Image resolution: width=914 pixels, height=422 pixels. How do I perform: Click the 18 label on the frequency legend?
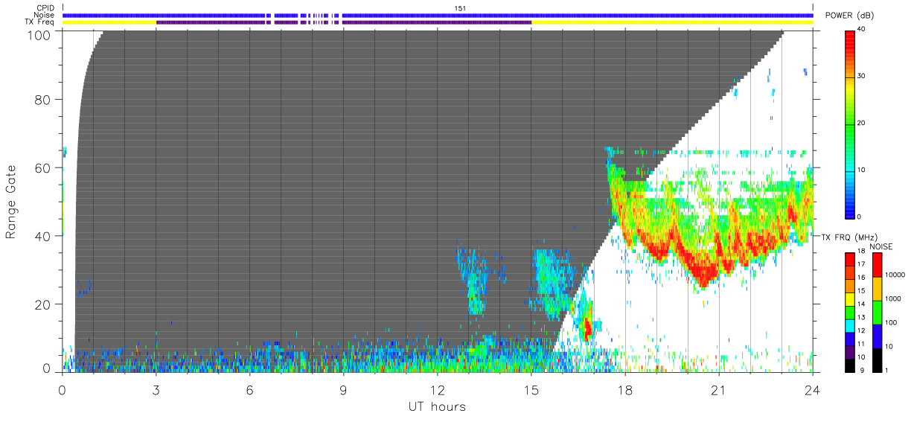861,252
